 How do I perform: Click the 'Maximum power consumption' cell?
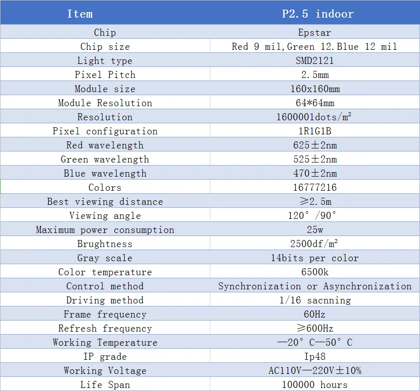(105, 229)
